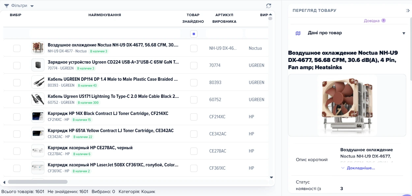Click the Артикул виробника filter input

(224, 34)
